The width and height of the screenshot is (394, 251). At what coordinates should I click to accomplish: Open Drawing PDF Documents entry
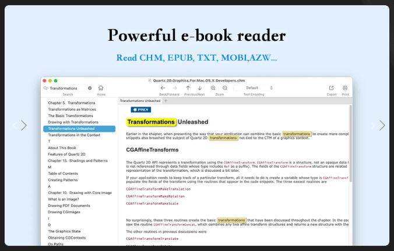[69, 206]
